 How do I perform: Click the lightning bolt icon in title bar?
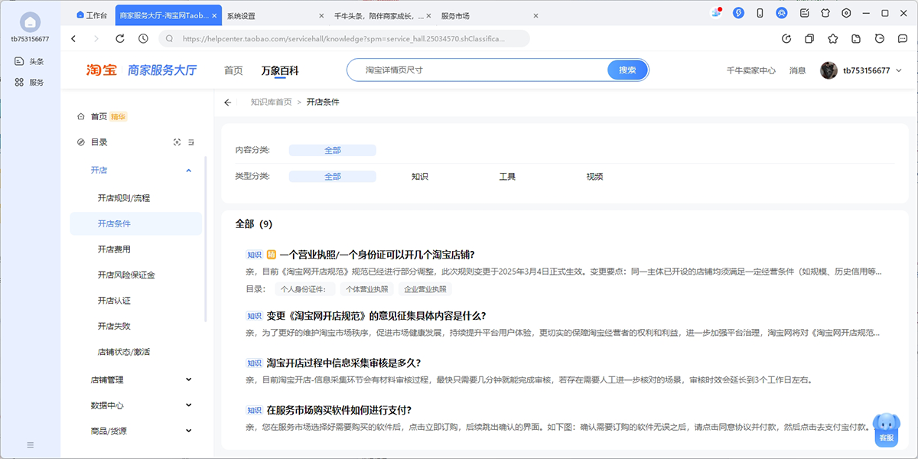click(738, 13)
